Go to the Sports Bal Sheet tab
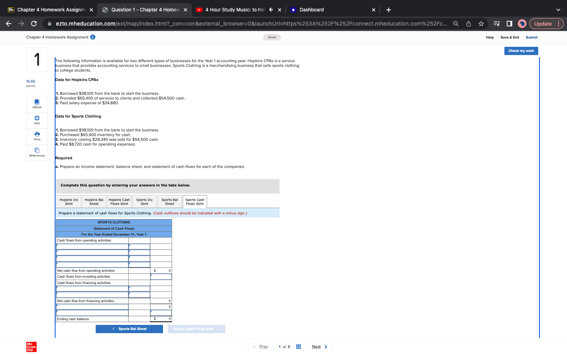The height and width of the screenshot is (354, 567). 170,202
